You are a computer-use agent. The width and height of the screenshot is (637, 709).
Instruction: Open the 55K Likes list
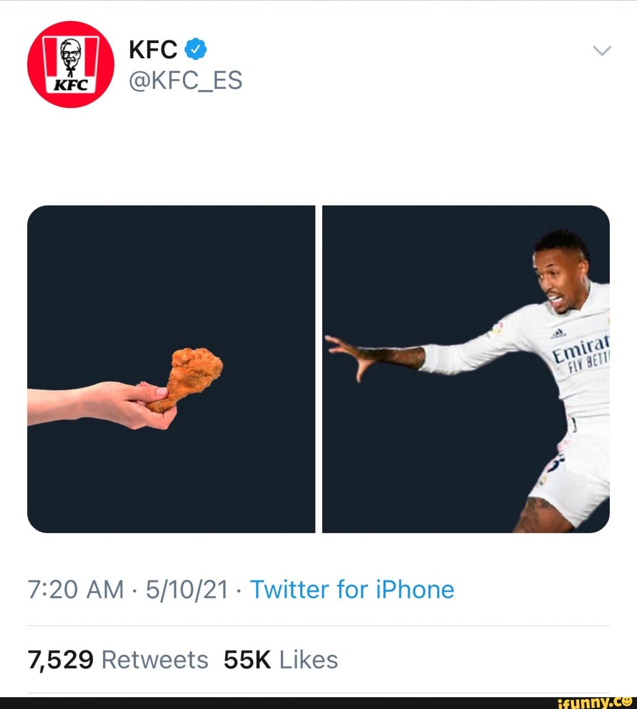pos(280,659)
